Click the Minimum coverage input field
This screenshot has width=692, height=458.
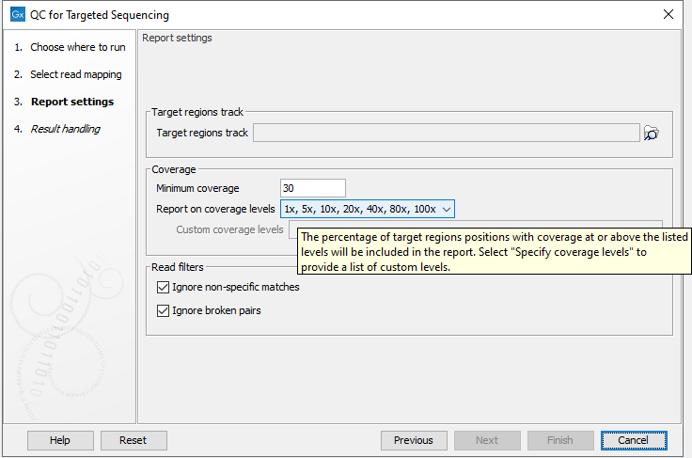312,188
